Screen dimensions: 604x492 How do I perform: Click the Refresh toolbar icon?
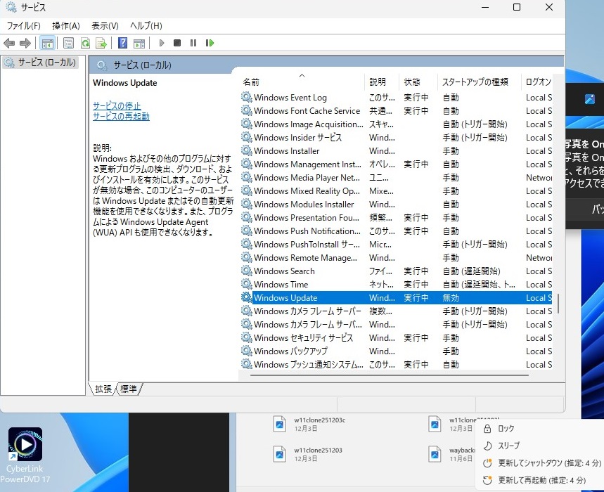pyautogui.click(x=85, y=44)
